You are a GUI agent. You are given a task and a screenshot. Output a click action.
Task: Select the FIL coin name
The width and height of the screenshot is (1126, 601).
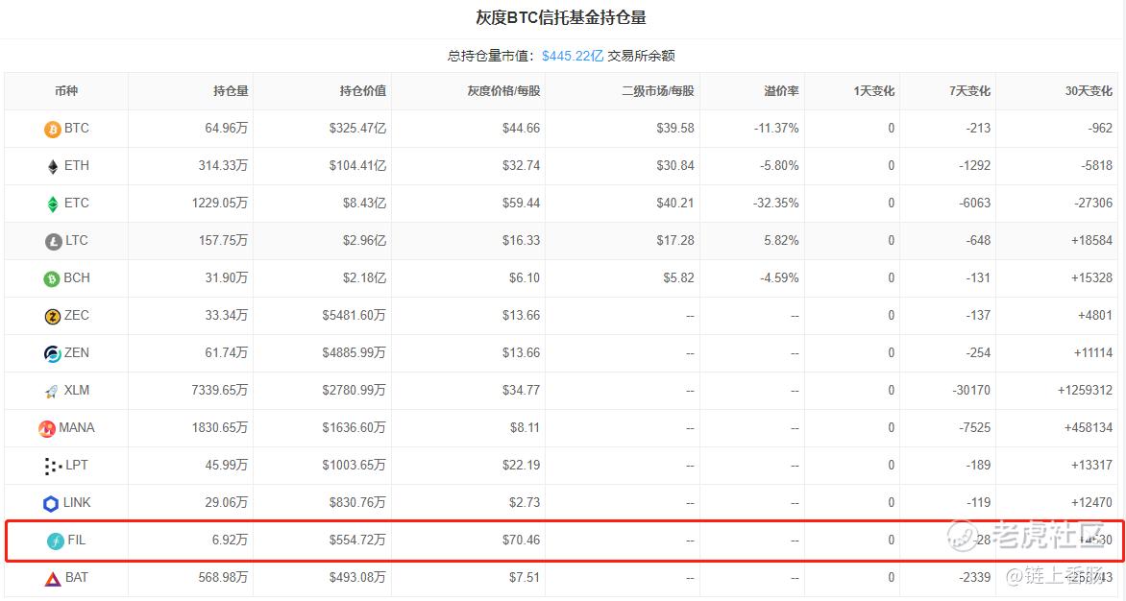[x=77, y=540]
